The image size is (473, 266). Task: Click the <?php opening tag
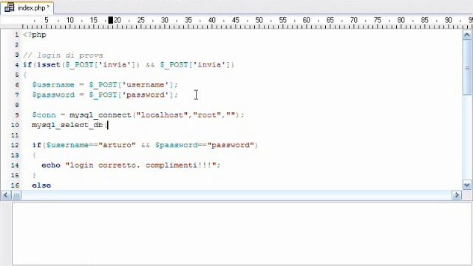pos(35,35)
